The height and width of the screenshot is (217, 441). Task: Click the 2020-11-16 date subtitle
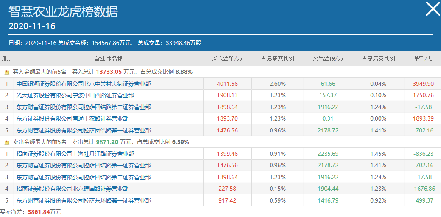pos(32,26)
